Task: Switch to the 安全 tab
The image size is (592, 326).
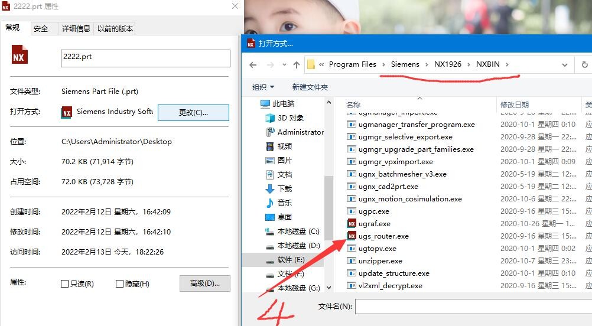Action: pyautogui.click(x=41, y=28)
